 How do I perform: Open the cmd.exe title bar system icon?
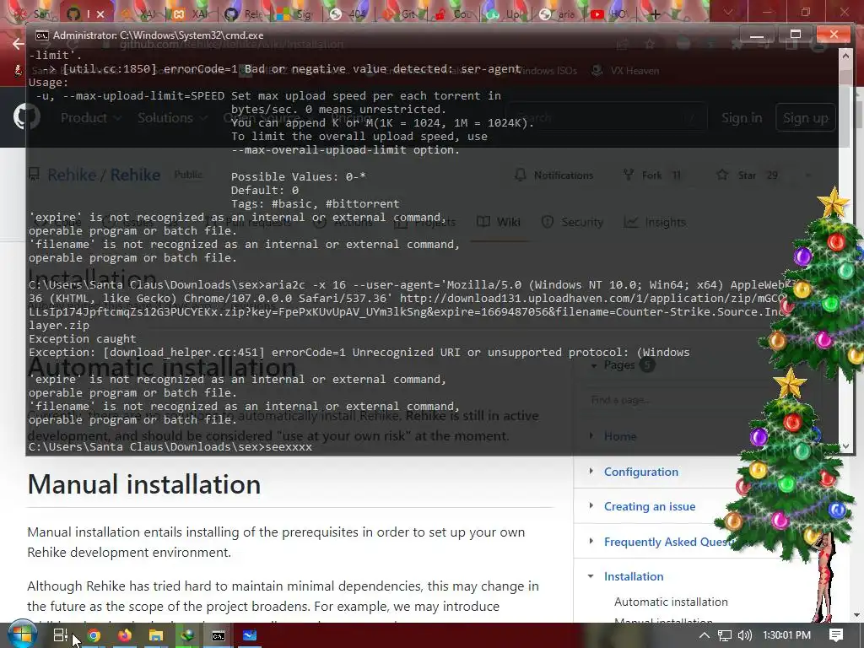click(x=41, y=35)
